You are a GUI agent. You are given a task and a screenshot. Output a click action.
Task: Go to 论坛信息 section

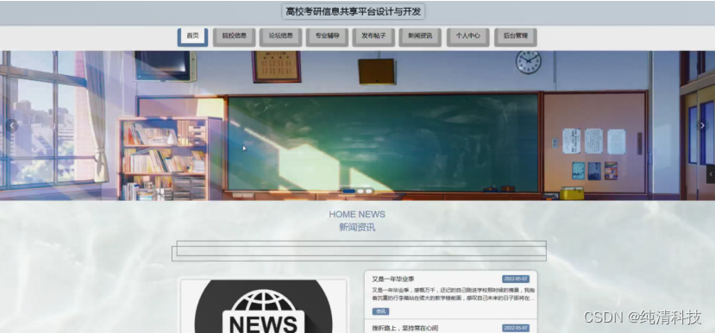[280, 37]
